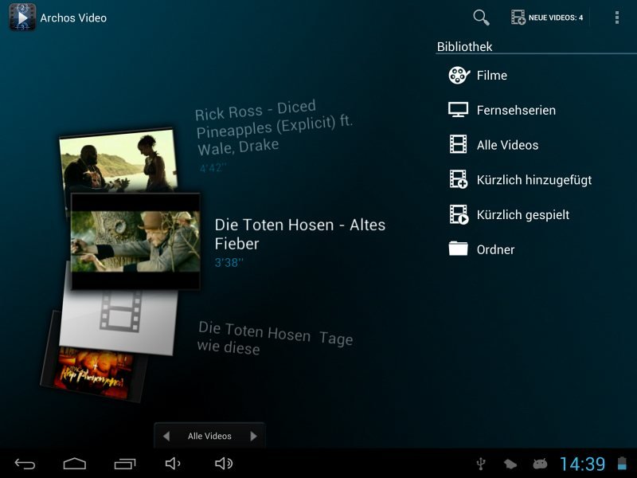Tap the Android back arrow
The height and width of the screenshot is (478, 637).
click(x=25, y=464)
